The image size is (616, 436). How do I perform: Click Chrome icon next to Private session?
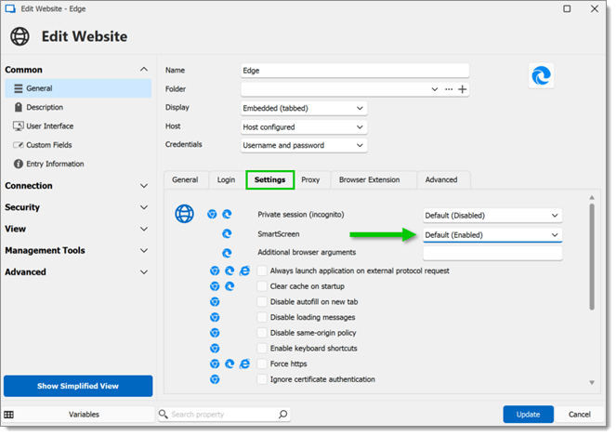[x=212, y=214]
